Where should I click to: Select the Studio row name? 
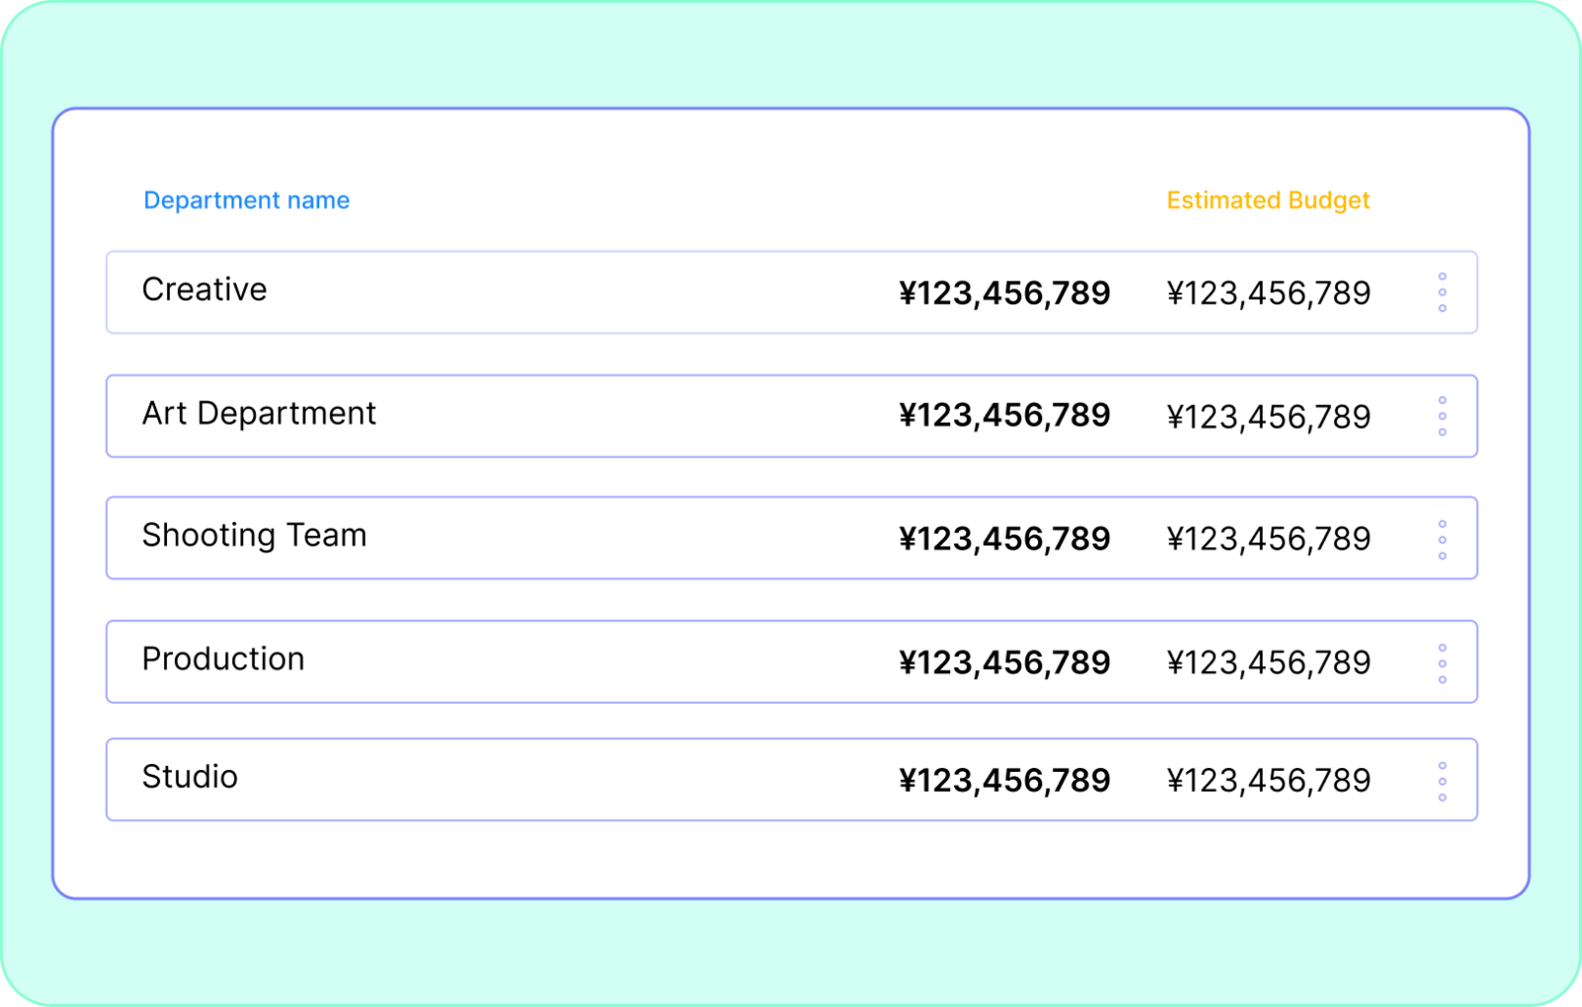(x=190, y=777)
